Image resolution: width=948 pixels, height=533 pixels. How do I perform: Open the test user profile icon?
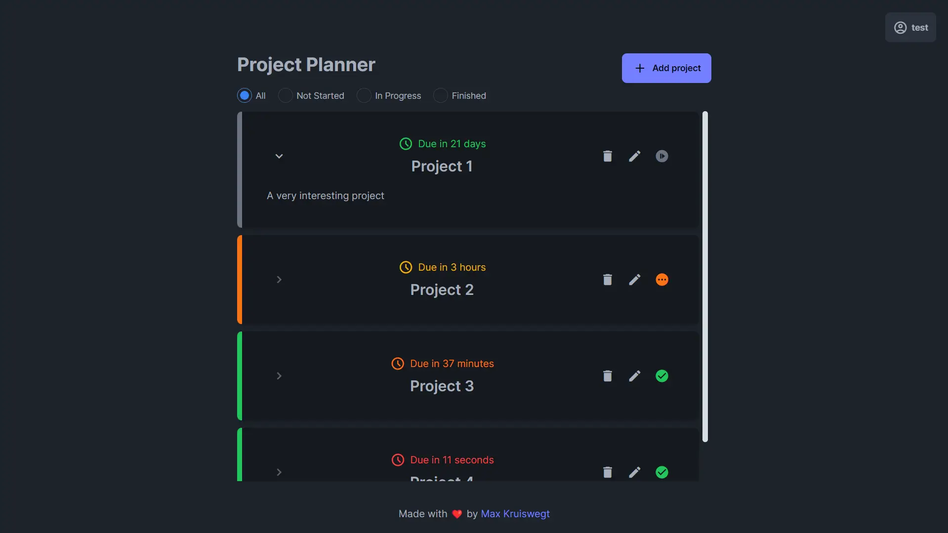click(x=900, y=27)
